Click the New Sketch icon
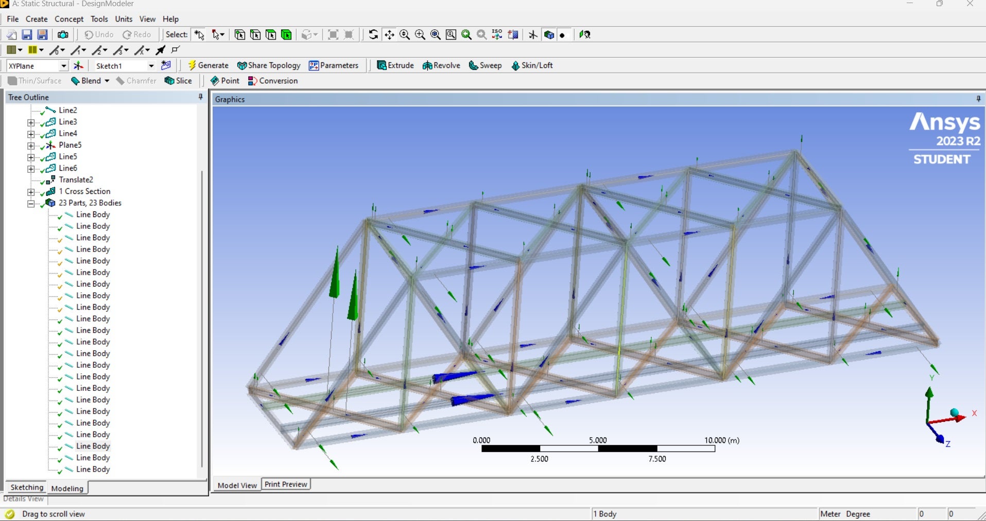Viewport: 986px width, 521px height. [166, 65]
